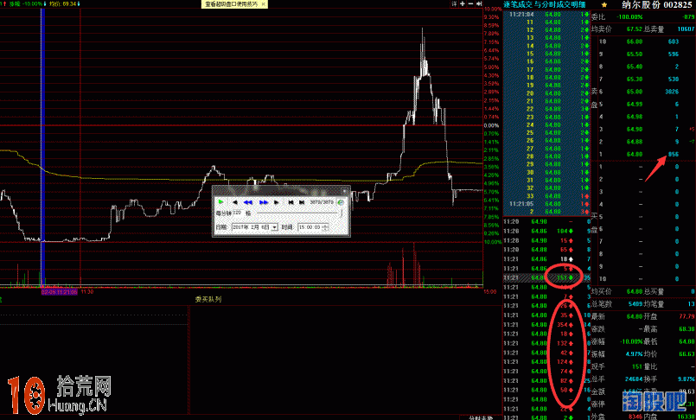Click the trade row with volume 132
The height and width of the screenshot is (420, 696).
pos(547,343)
